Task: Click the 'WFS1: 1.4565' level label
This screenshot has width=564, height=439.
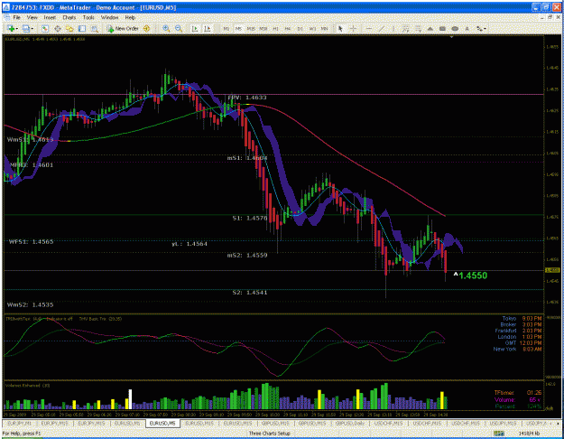Action: tap(31, 242)
